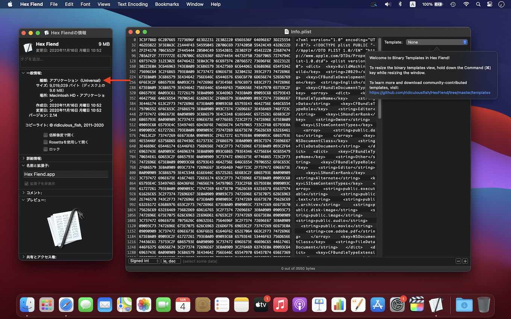Image resolution: width=511 pixels, height=319 pixels.
Task: Expand the 詳細情報 section
Action: pos(23,158)
